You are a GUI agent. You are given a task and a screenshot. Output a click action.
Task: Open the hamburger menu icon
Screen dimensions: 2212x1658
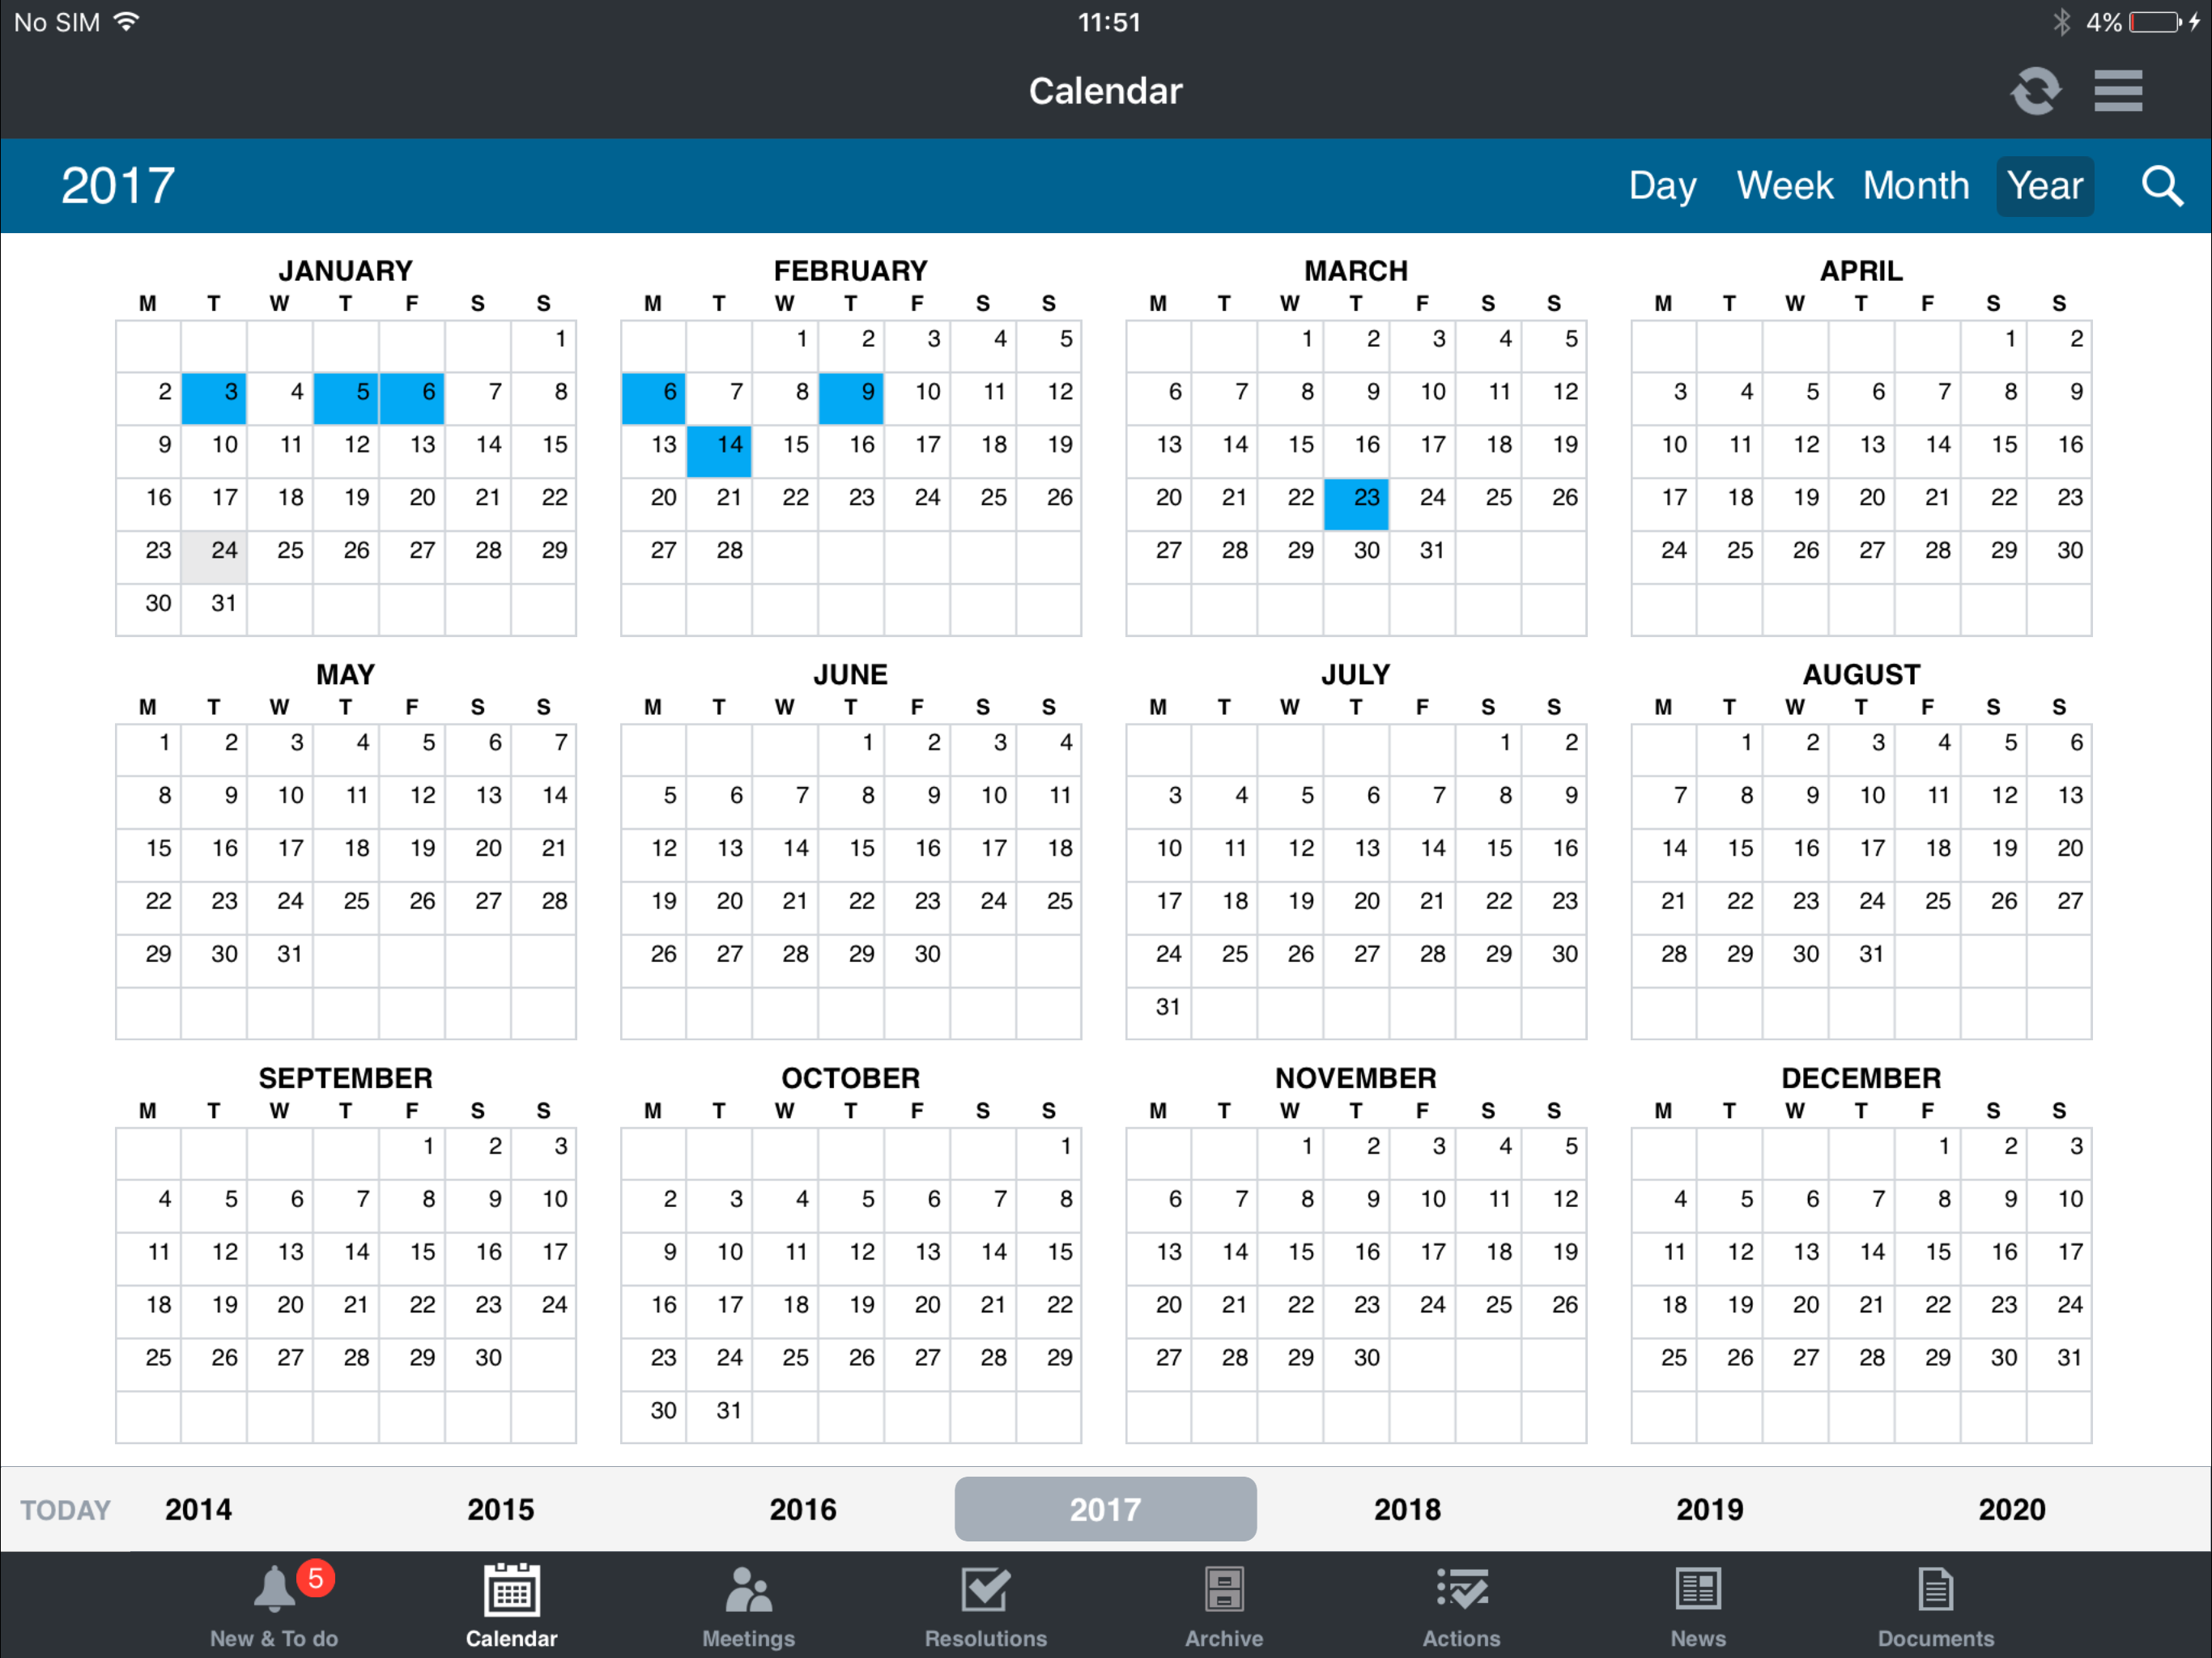click(x=2117, y=91)
